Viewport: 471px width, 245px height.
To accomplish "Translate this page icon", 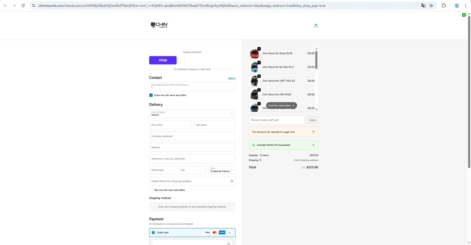I will click(423, 6).
